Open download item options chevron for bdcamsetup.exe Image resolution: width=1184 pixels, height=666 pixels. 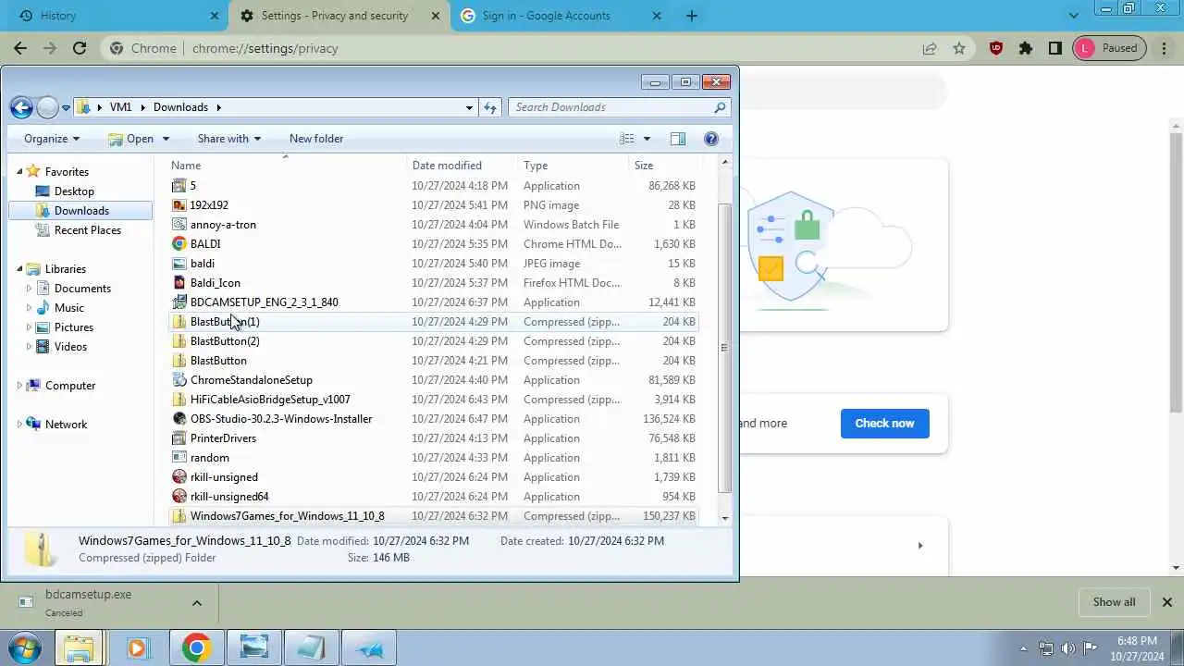coord(196,603)
